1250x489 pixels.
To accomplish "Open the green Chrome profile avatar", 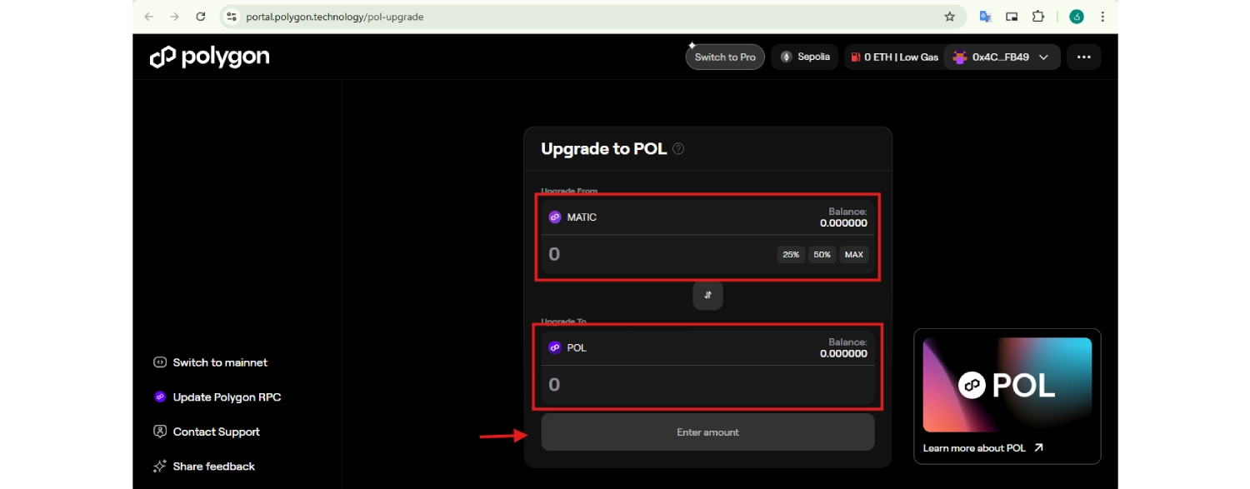I will click(x=1077, y=17).
